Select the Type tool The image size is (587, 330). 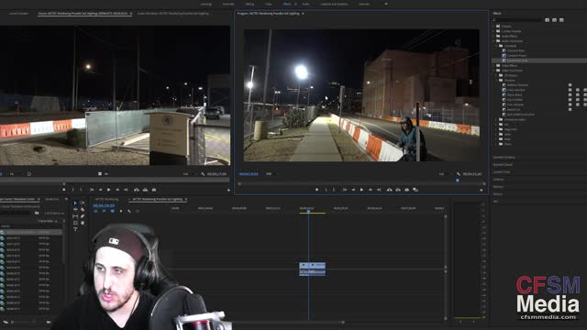[75, 229]
